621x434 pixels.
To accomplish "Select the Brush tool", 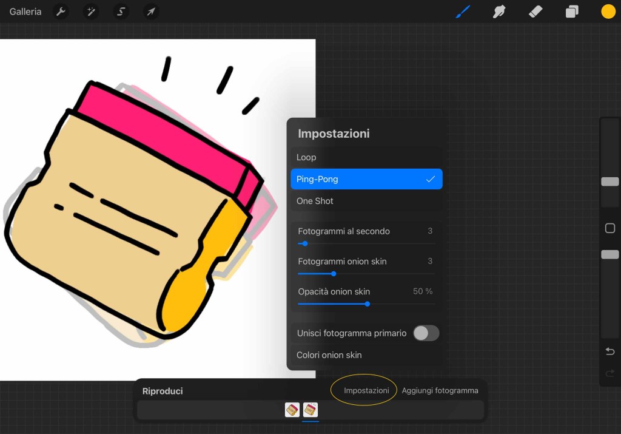I will point(463,12).
